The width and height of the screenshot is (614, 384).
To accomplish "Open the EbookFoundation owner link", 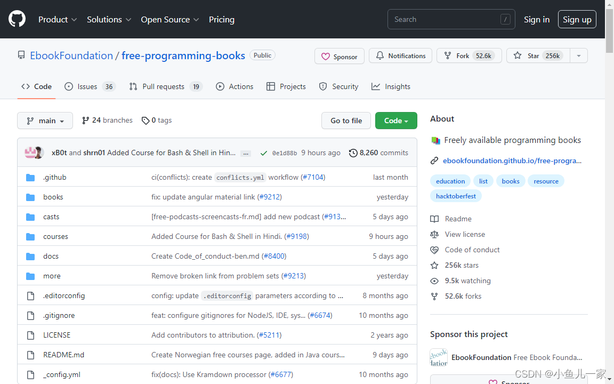I will click(x=71, y=55).
